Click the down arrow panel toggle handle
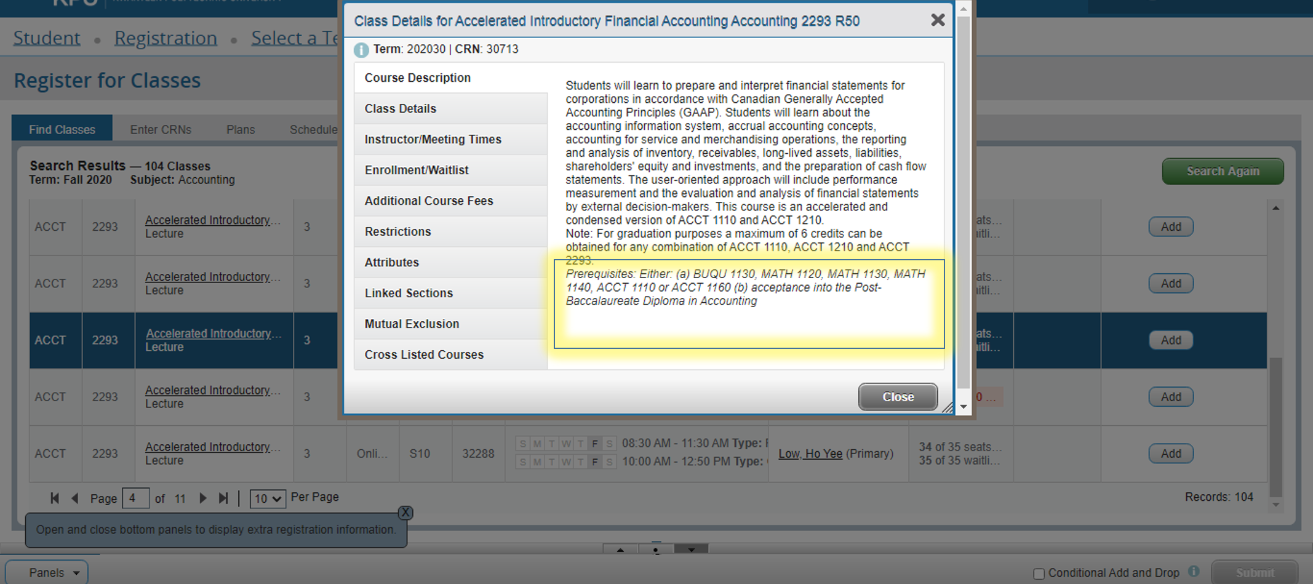The width and height of the screenshot is (1313, 584). click(x=691, y=550)
